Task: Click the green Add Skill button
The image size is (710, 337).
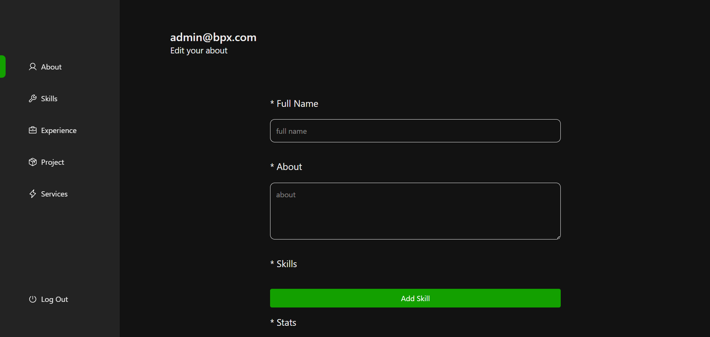Action: pyautogui.click(x=415, y=298)
